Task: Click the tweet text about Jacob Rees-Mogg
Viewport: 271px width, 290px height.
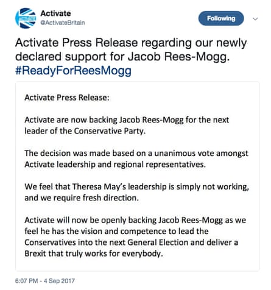Action: (x=131, y=57)
